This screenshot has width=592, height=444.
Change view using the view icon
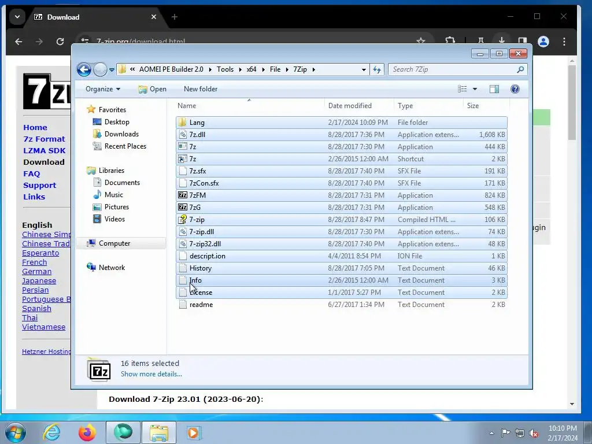(462, 89)
